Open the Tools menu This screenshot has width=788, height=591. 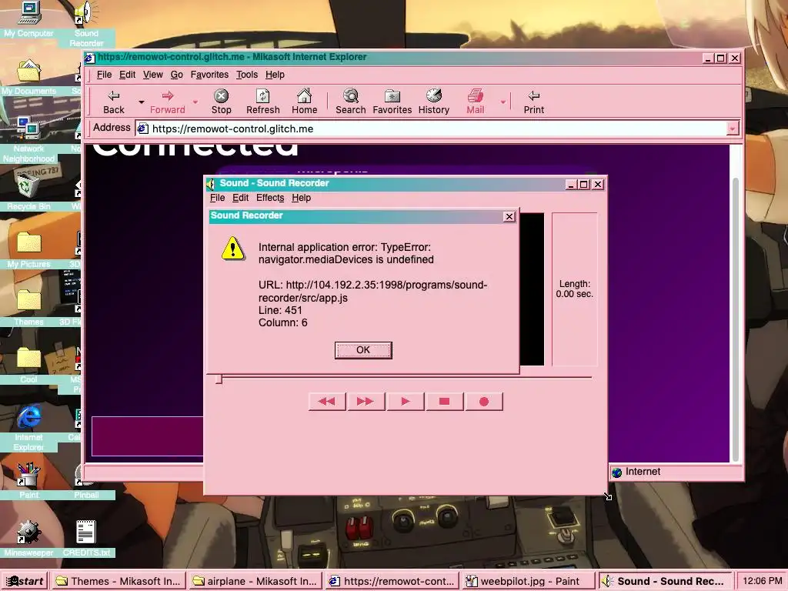click(x=247, y=75)
